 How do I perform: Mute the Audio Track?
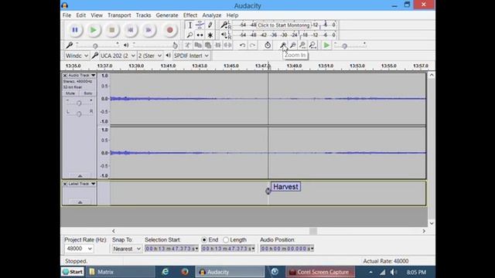(70, 93)
